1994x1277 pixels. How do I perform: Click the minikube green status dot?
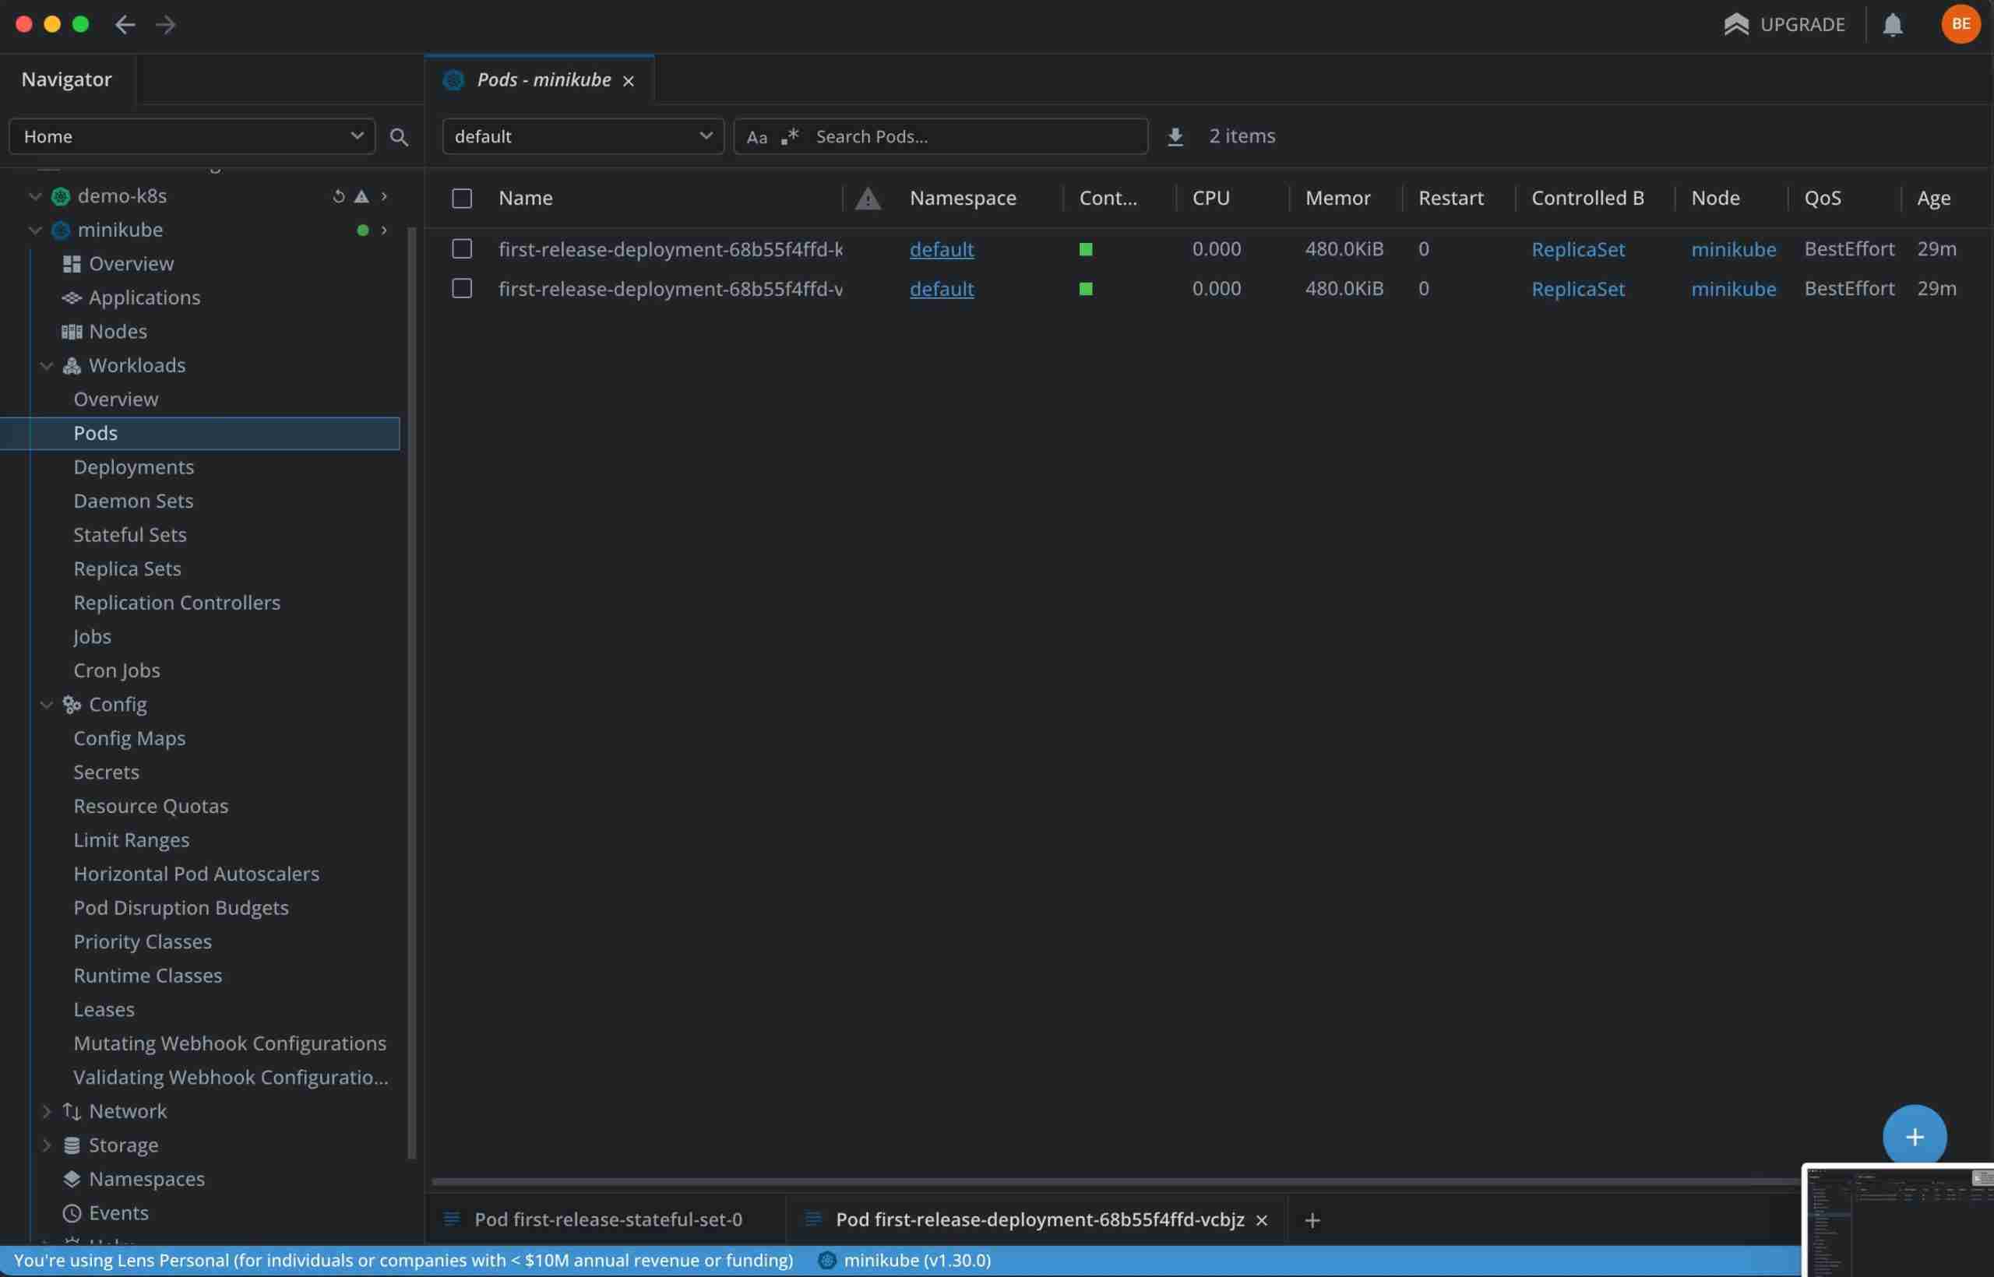pos(362,230)
